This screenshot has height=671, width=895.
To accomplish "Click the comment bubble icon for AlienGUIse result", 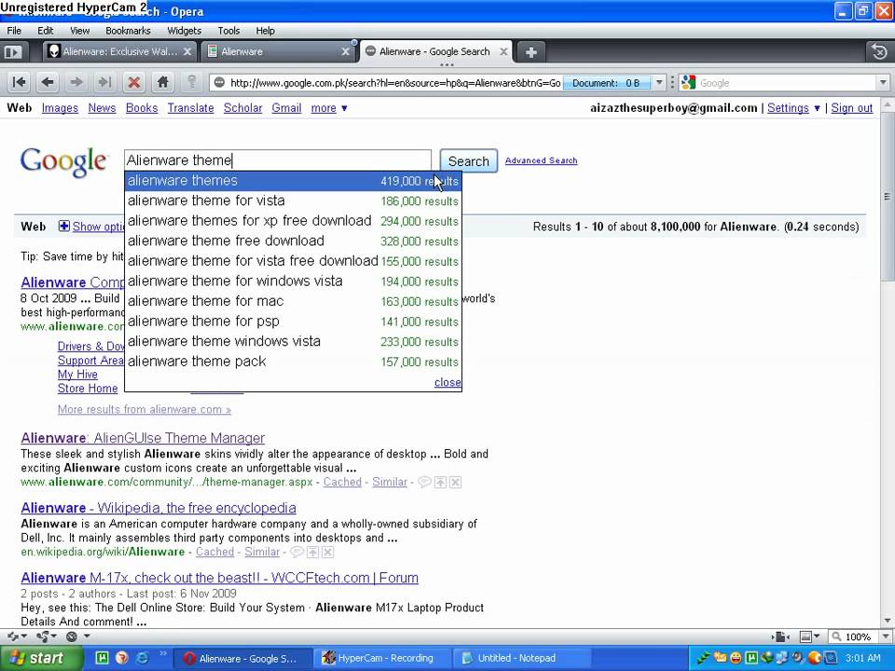I will pyautogui.click(x=424, y=482).
